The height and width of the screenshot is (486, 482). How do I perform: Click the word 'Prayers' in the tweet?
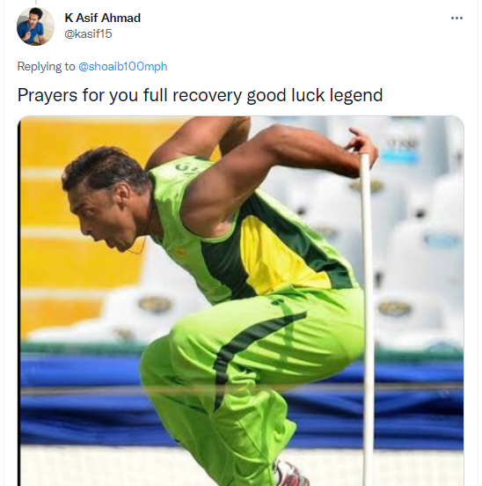click(47, 95)
